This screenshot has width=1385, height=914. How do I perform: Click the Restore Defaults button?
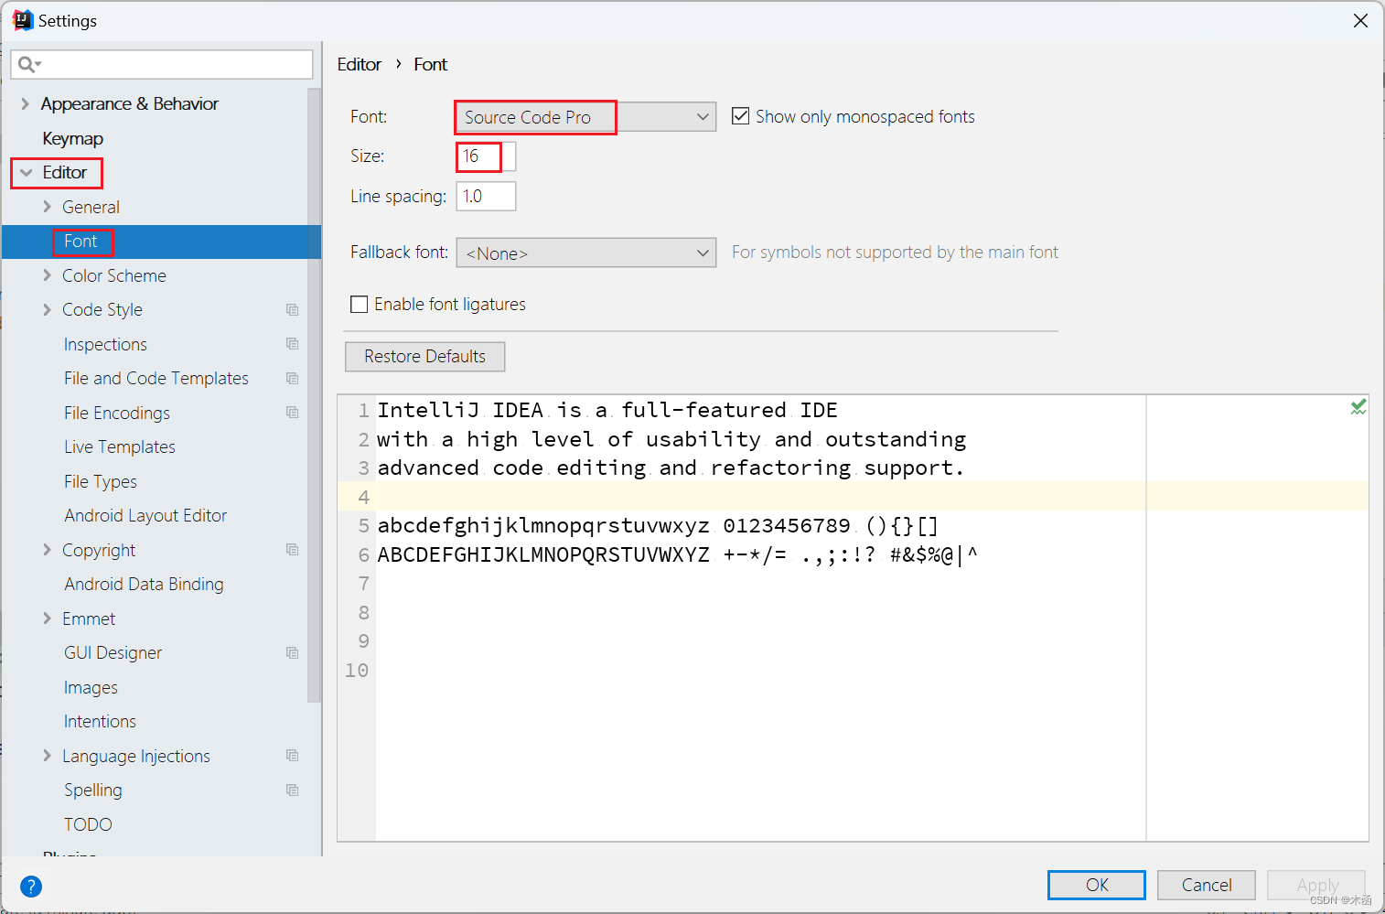pos(424,357)
